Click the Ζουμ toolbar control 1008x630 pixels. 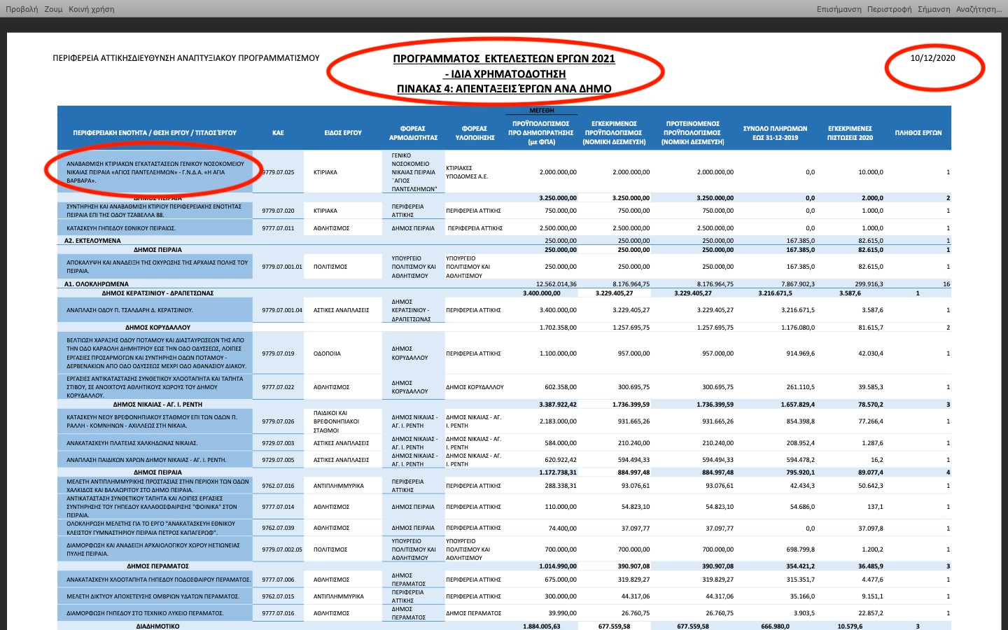pyautogui.click(x=53, y=9)
